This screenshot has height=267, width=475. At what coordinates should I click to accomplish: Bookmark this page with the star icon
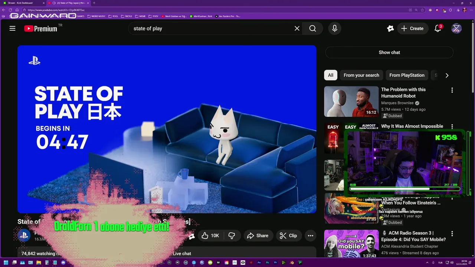pos(422,10)
